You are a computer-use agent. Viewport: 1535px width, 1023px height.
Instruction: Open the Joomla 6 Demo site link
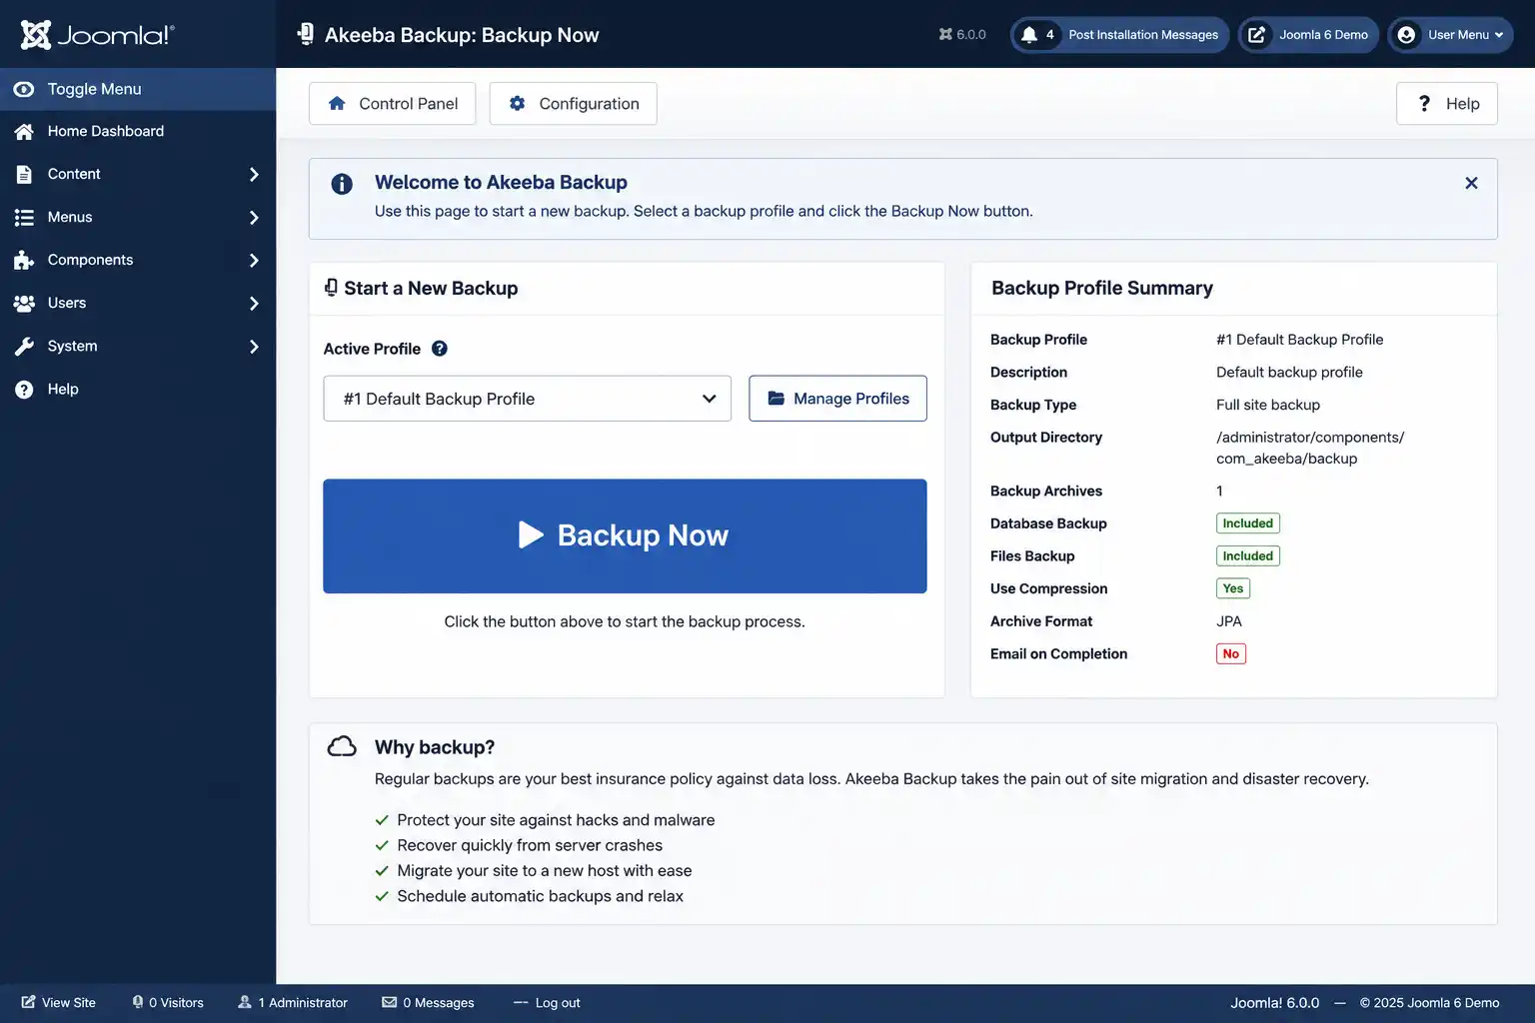1308,35
